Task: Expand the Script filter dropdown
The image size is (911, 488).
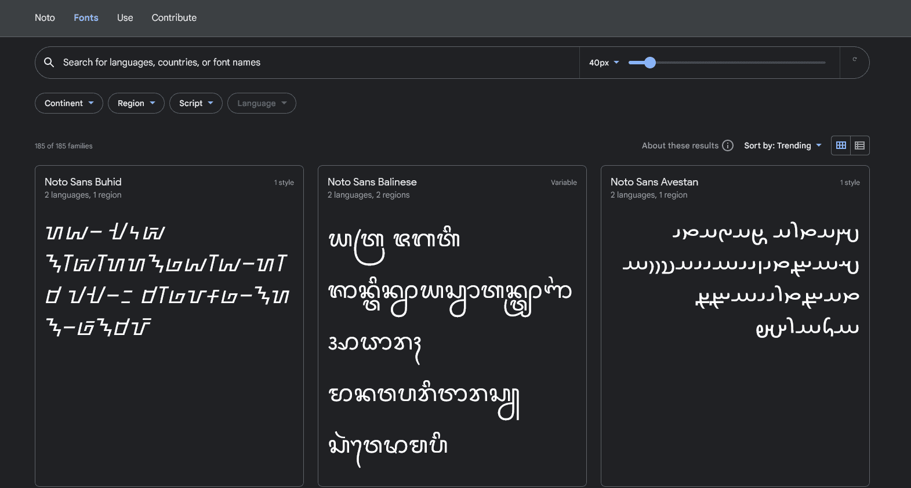Action: pyautogui.click(x=196, y=103)
